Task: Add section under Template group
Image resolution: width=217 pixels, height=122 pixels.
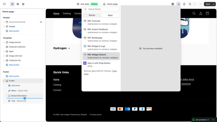Action: (12, 65)
